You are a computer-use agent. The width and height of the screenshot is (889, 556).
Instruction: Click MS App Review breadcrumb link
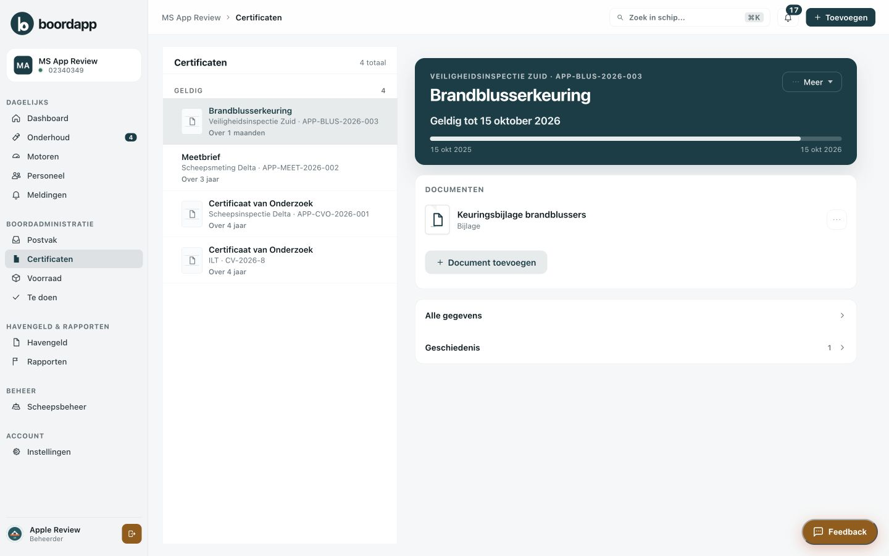click(191, 17)
